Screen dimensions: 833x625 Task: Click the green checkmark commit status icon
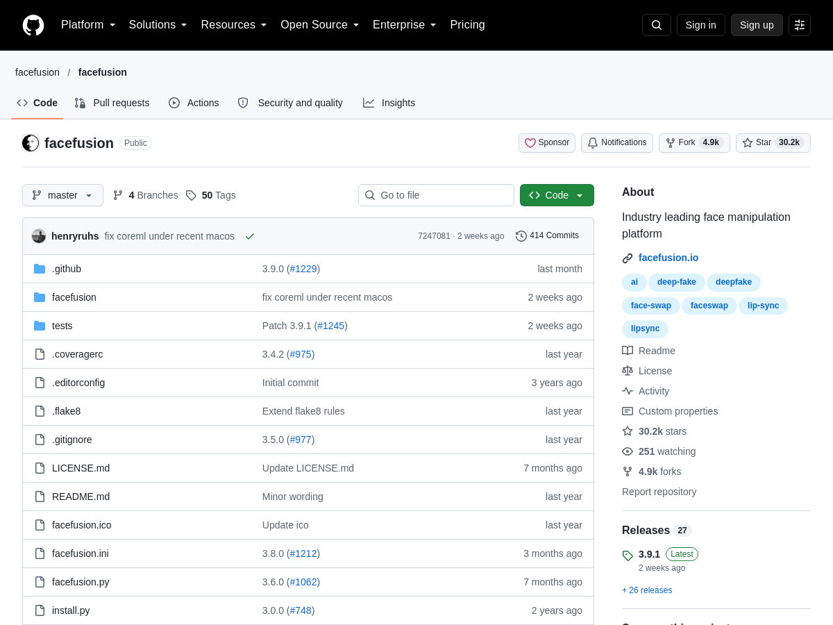(250, 236)
